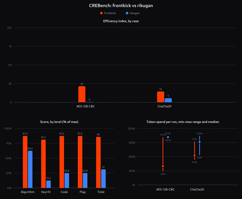Click the '300k' y-axis tick label
The image size is (242, 199).
pyautogui.click(x=132, y=171)
